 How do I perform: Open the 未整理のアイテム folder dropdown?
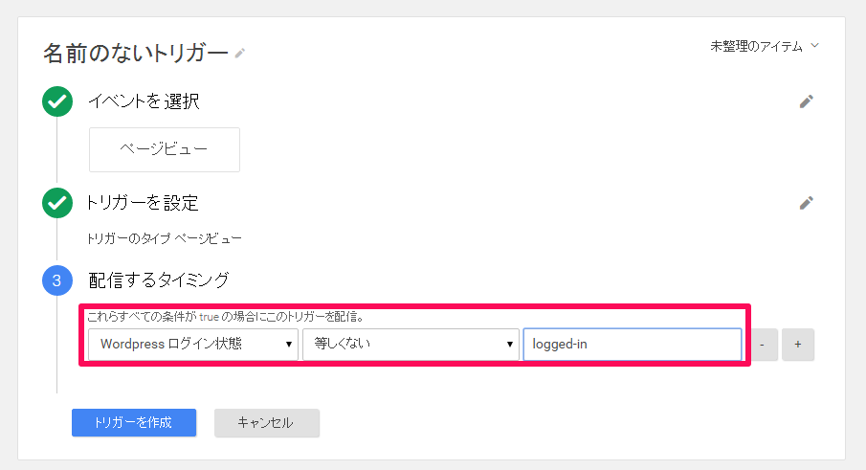coord(764,46)
